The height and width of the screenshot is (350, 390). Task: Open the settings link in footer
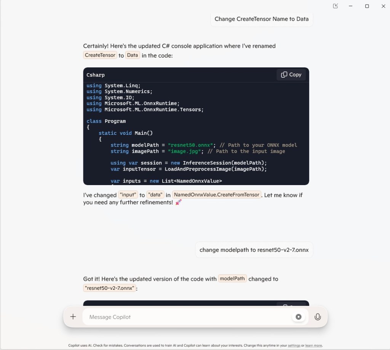click(x=294, y=345)
